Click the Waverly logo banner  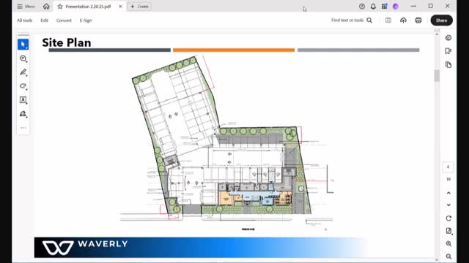click(x=200, y=248)
